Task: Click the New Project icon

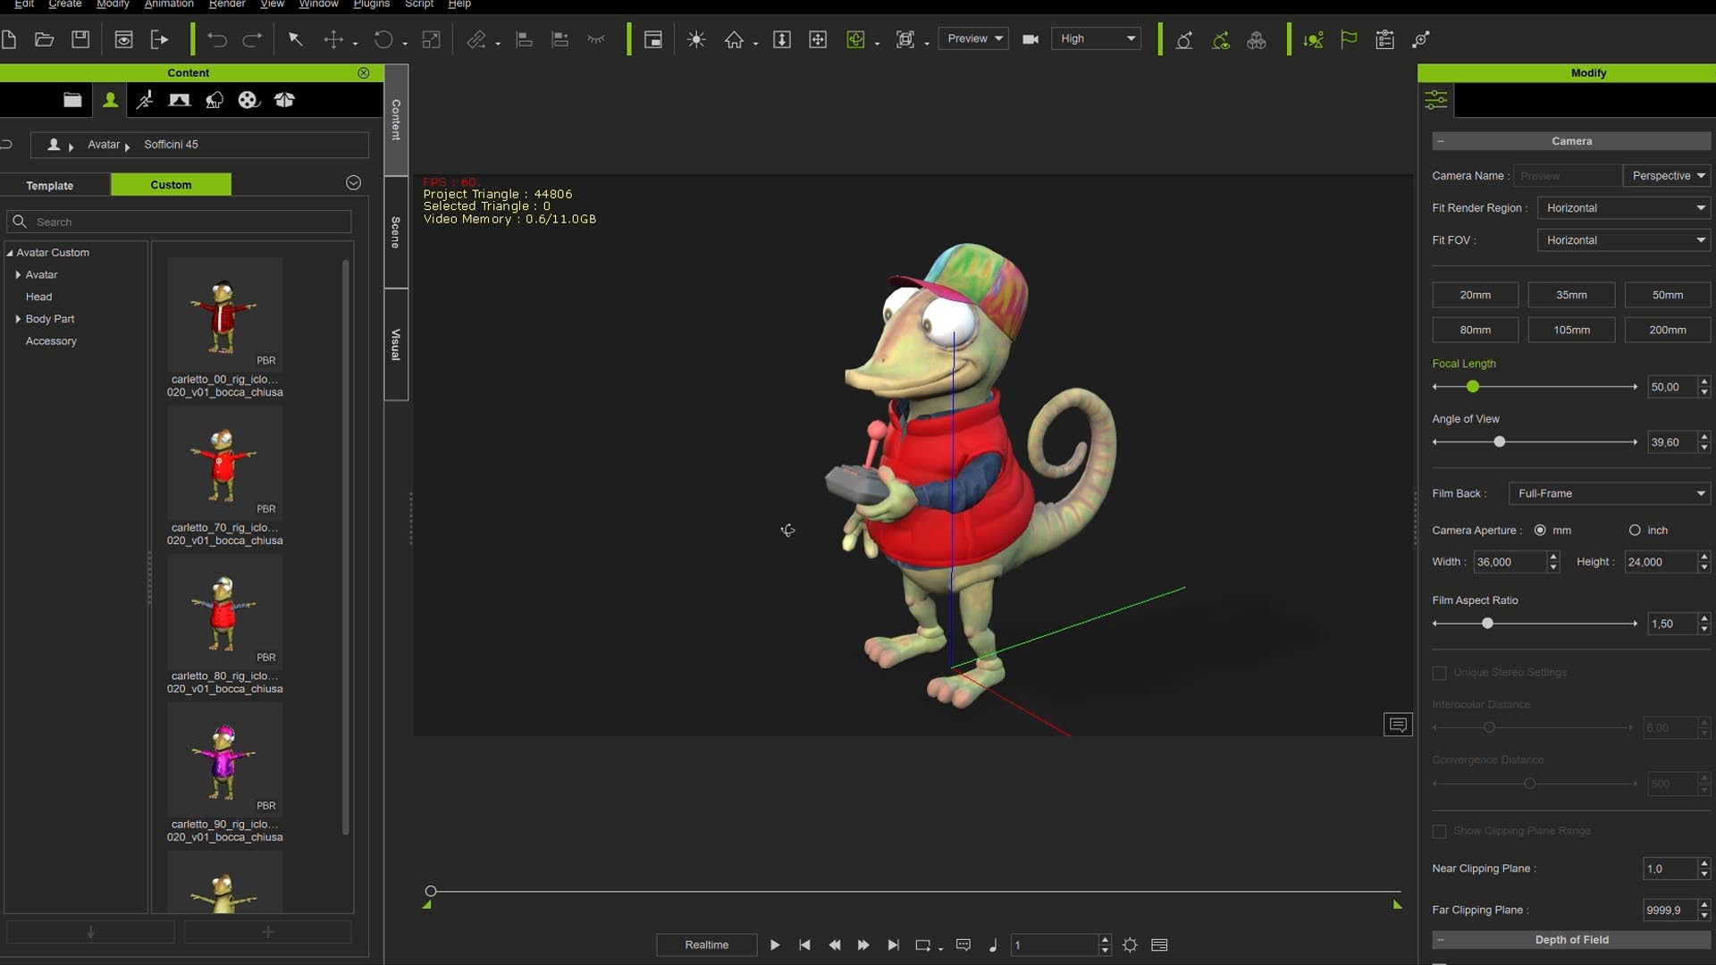Action: pos(9,39)
